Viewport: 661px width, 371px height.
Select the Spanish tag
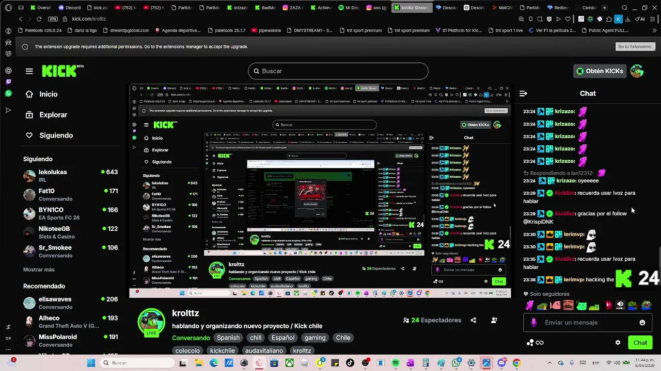pos(228,338)
